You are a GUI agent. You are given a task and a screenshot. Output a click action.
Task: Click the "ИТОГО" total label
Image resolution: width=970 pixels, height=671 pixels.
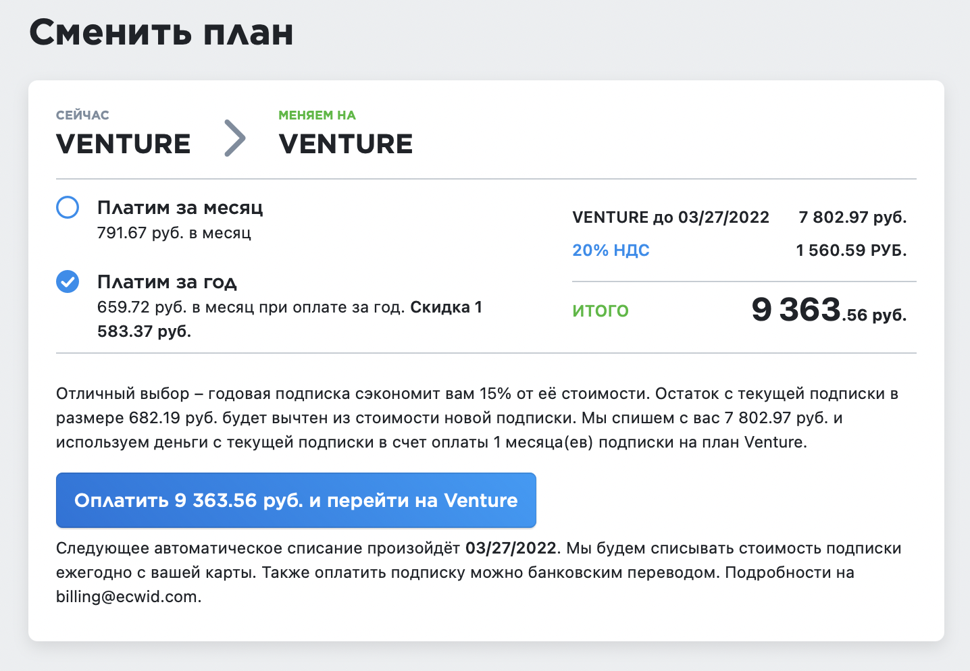pos(601,311)
